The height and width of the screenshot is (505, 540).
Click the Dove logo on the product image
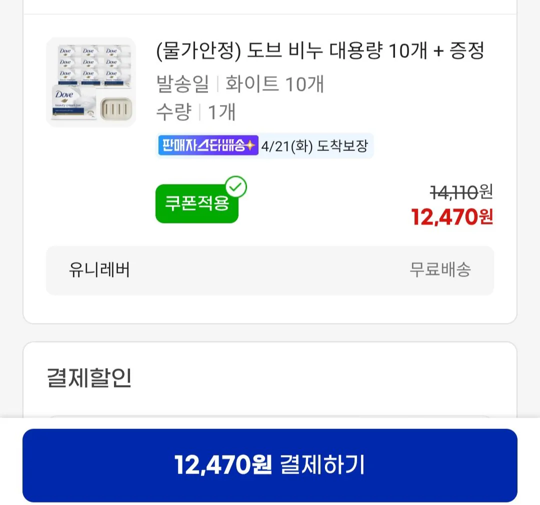(x=65, y=95)
